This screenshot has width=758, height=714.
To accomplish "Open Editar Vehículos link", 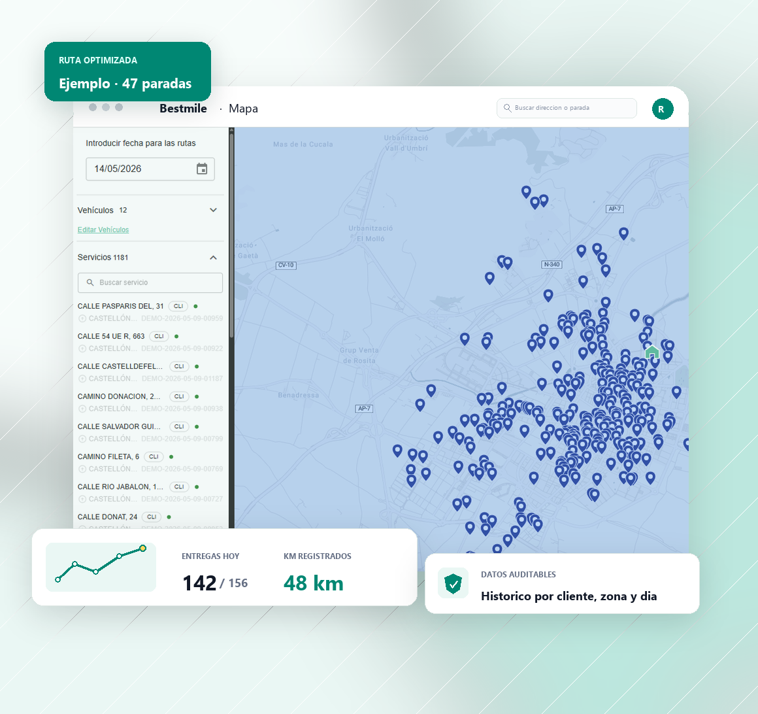I will tap(103, 229).
